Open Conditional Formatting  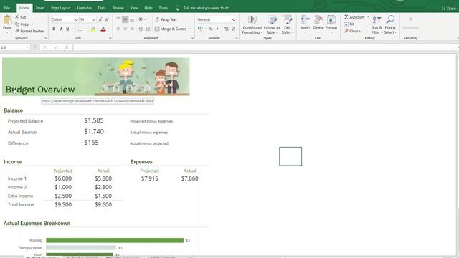pyautogui.click(x=252, y=24)
